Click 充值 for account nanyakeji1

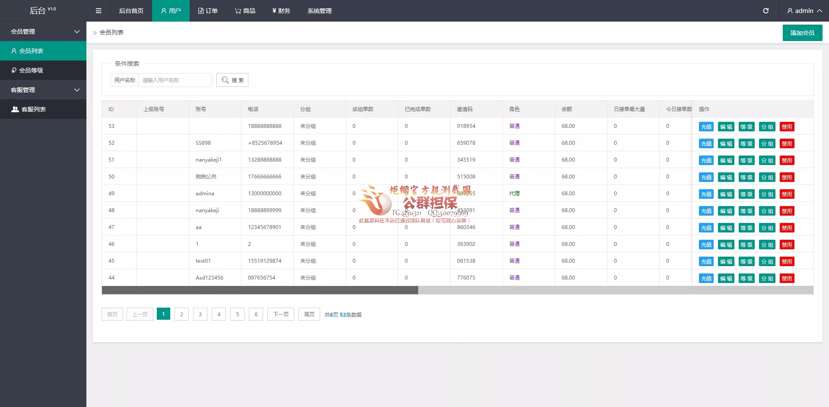pos(706,160)
